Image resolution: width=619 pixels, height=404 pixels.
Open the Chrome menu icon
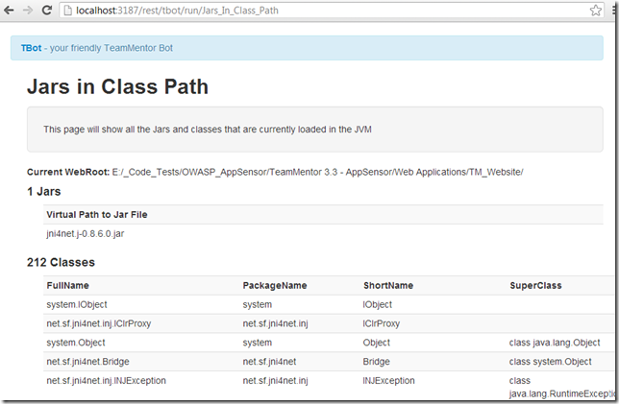604,10
